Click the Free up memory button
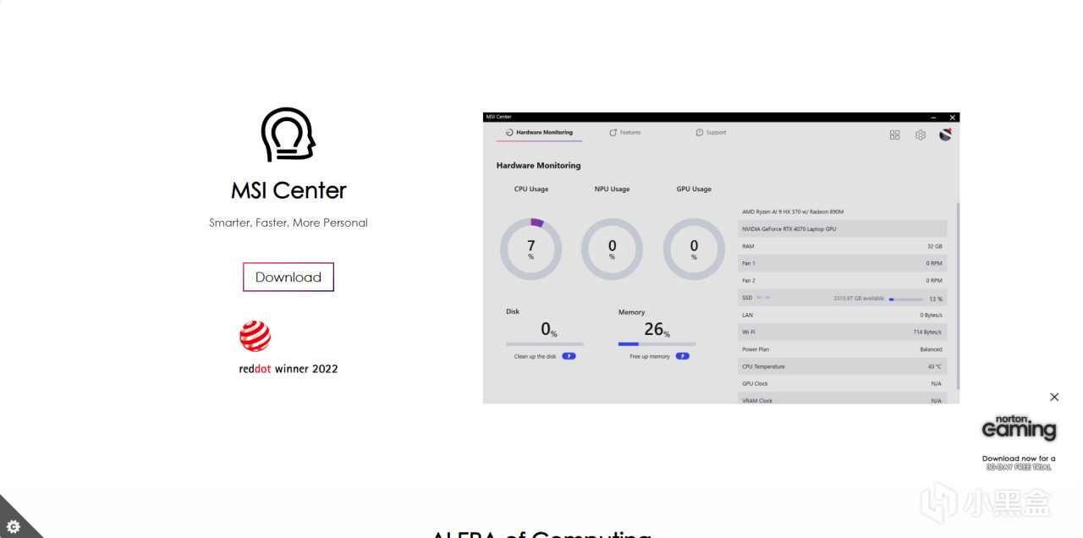1083x538 pixels. point(682,356)
